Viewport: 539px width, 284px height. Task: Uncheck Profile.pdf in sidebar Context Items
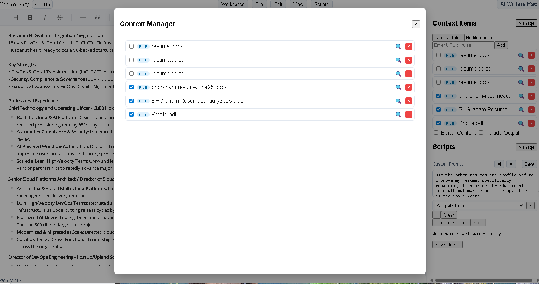[x=438, y=123]
